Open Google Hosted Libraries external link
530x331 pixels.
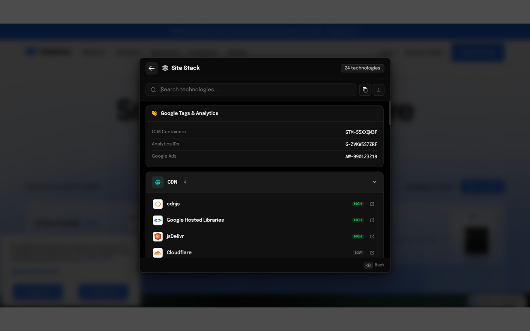372,220
